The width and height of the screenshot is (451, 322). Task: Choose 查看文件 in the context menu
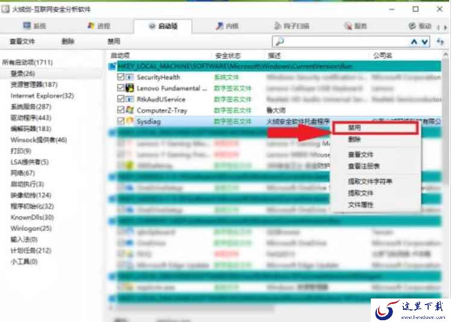[x=361, y=155]
